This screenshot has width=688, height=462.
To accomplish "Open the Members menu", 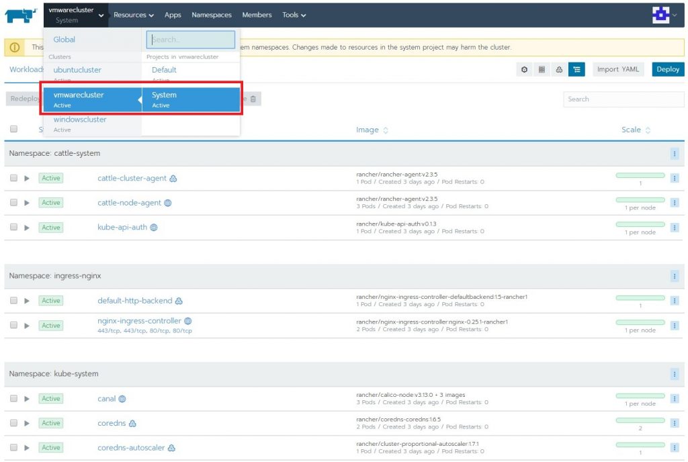I will tap(257, 15).
